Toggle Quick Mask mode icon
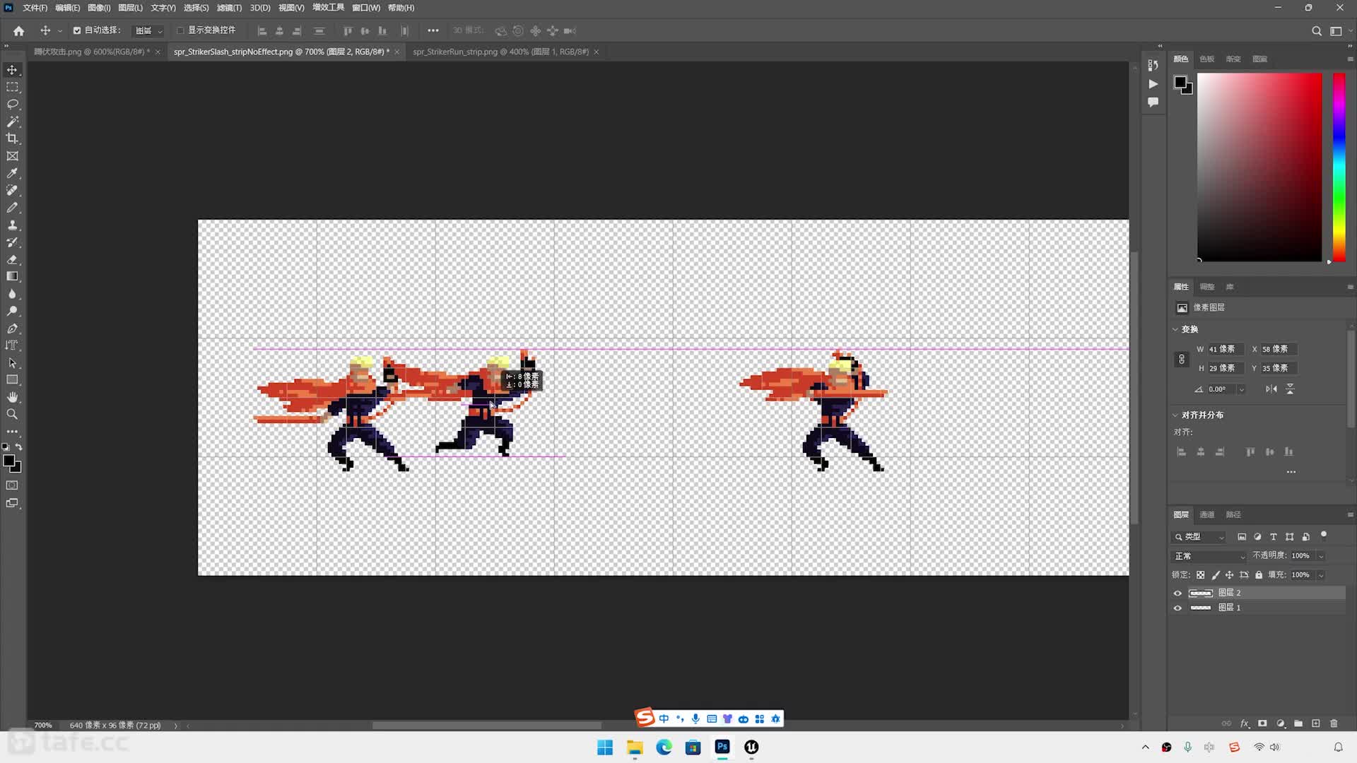Screen dimensions: 1357x763 [x=12, y=485]
